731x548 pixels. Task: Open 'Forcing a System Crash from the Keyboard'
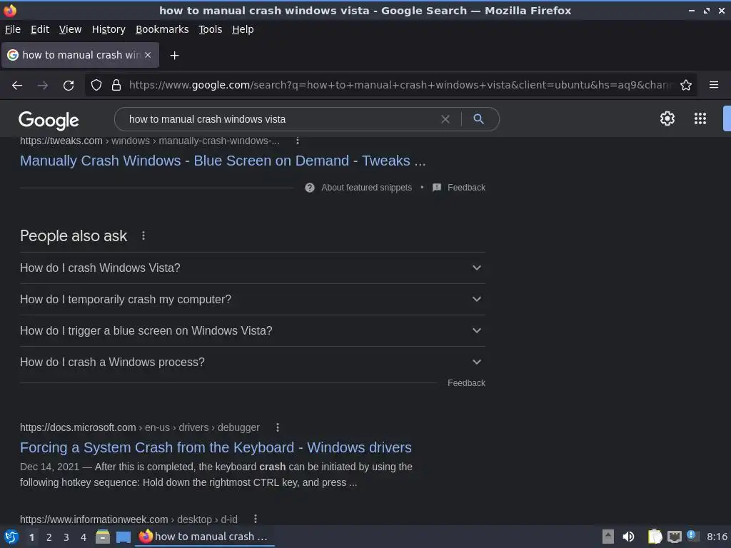(216, 448)
